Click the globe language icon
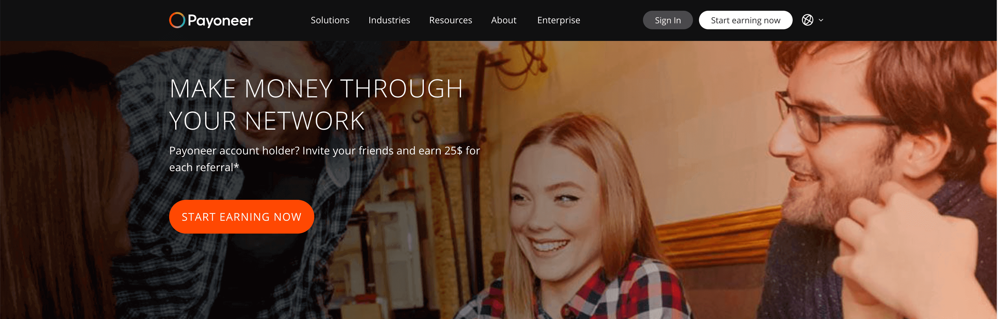Viewport: 998px width, 319px height. point(807,20)
